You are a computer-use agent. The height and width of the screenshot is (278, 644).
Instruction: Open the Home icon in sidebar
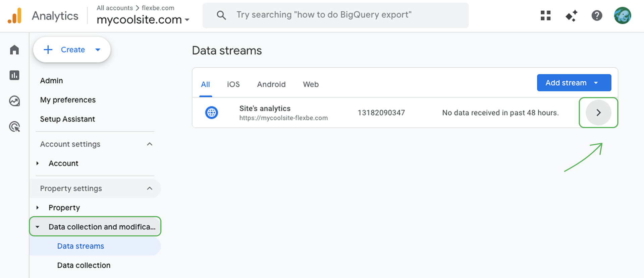coord(14,50)
